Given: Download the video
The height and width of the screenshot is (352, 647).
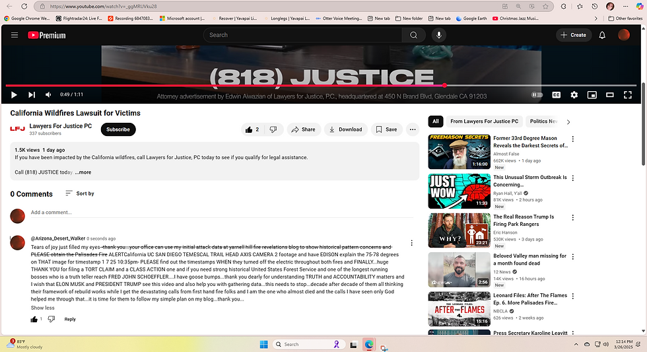Looking at the screenshot, I should point(346,129).
